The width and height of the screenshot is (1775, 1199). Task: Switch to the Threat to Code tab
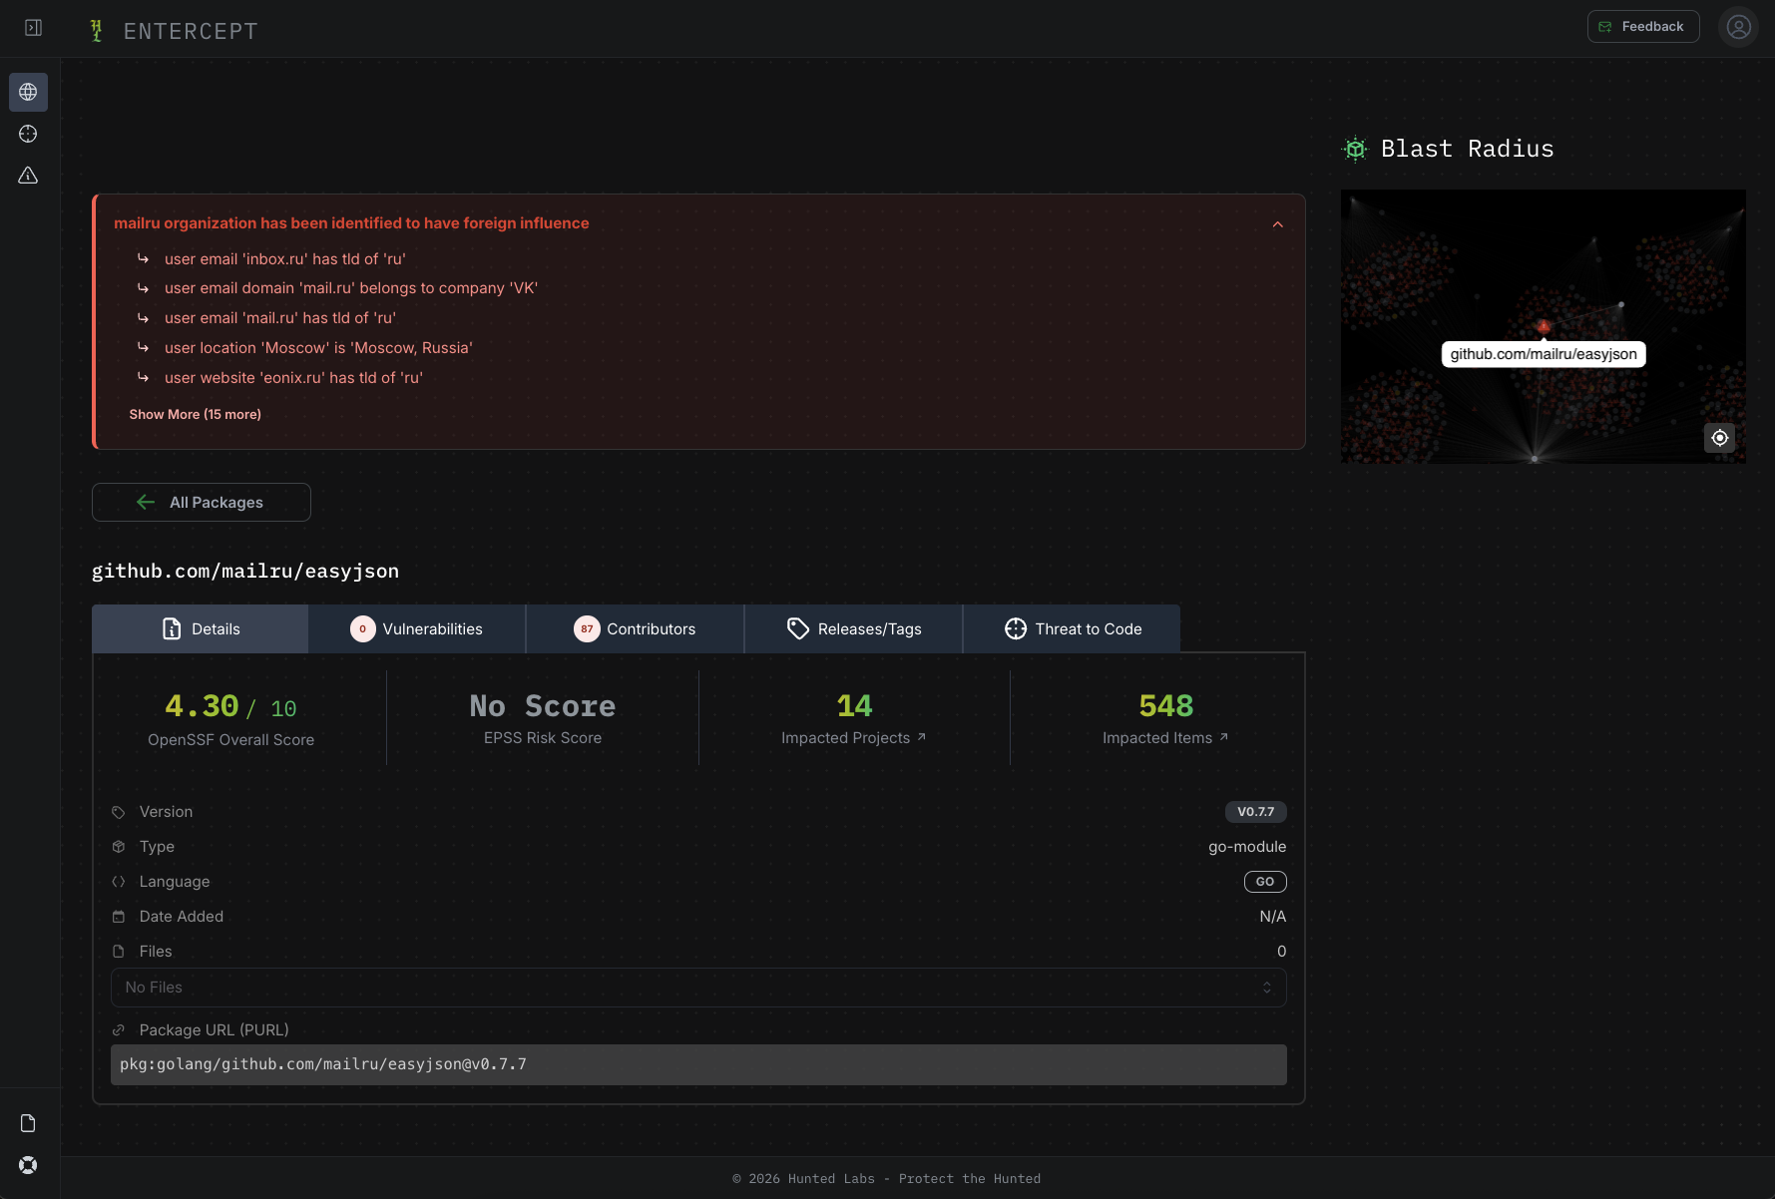coord(1073,629)
